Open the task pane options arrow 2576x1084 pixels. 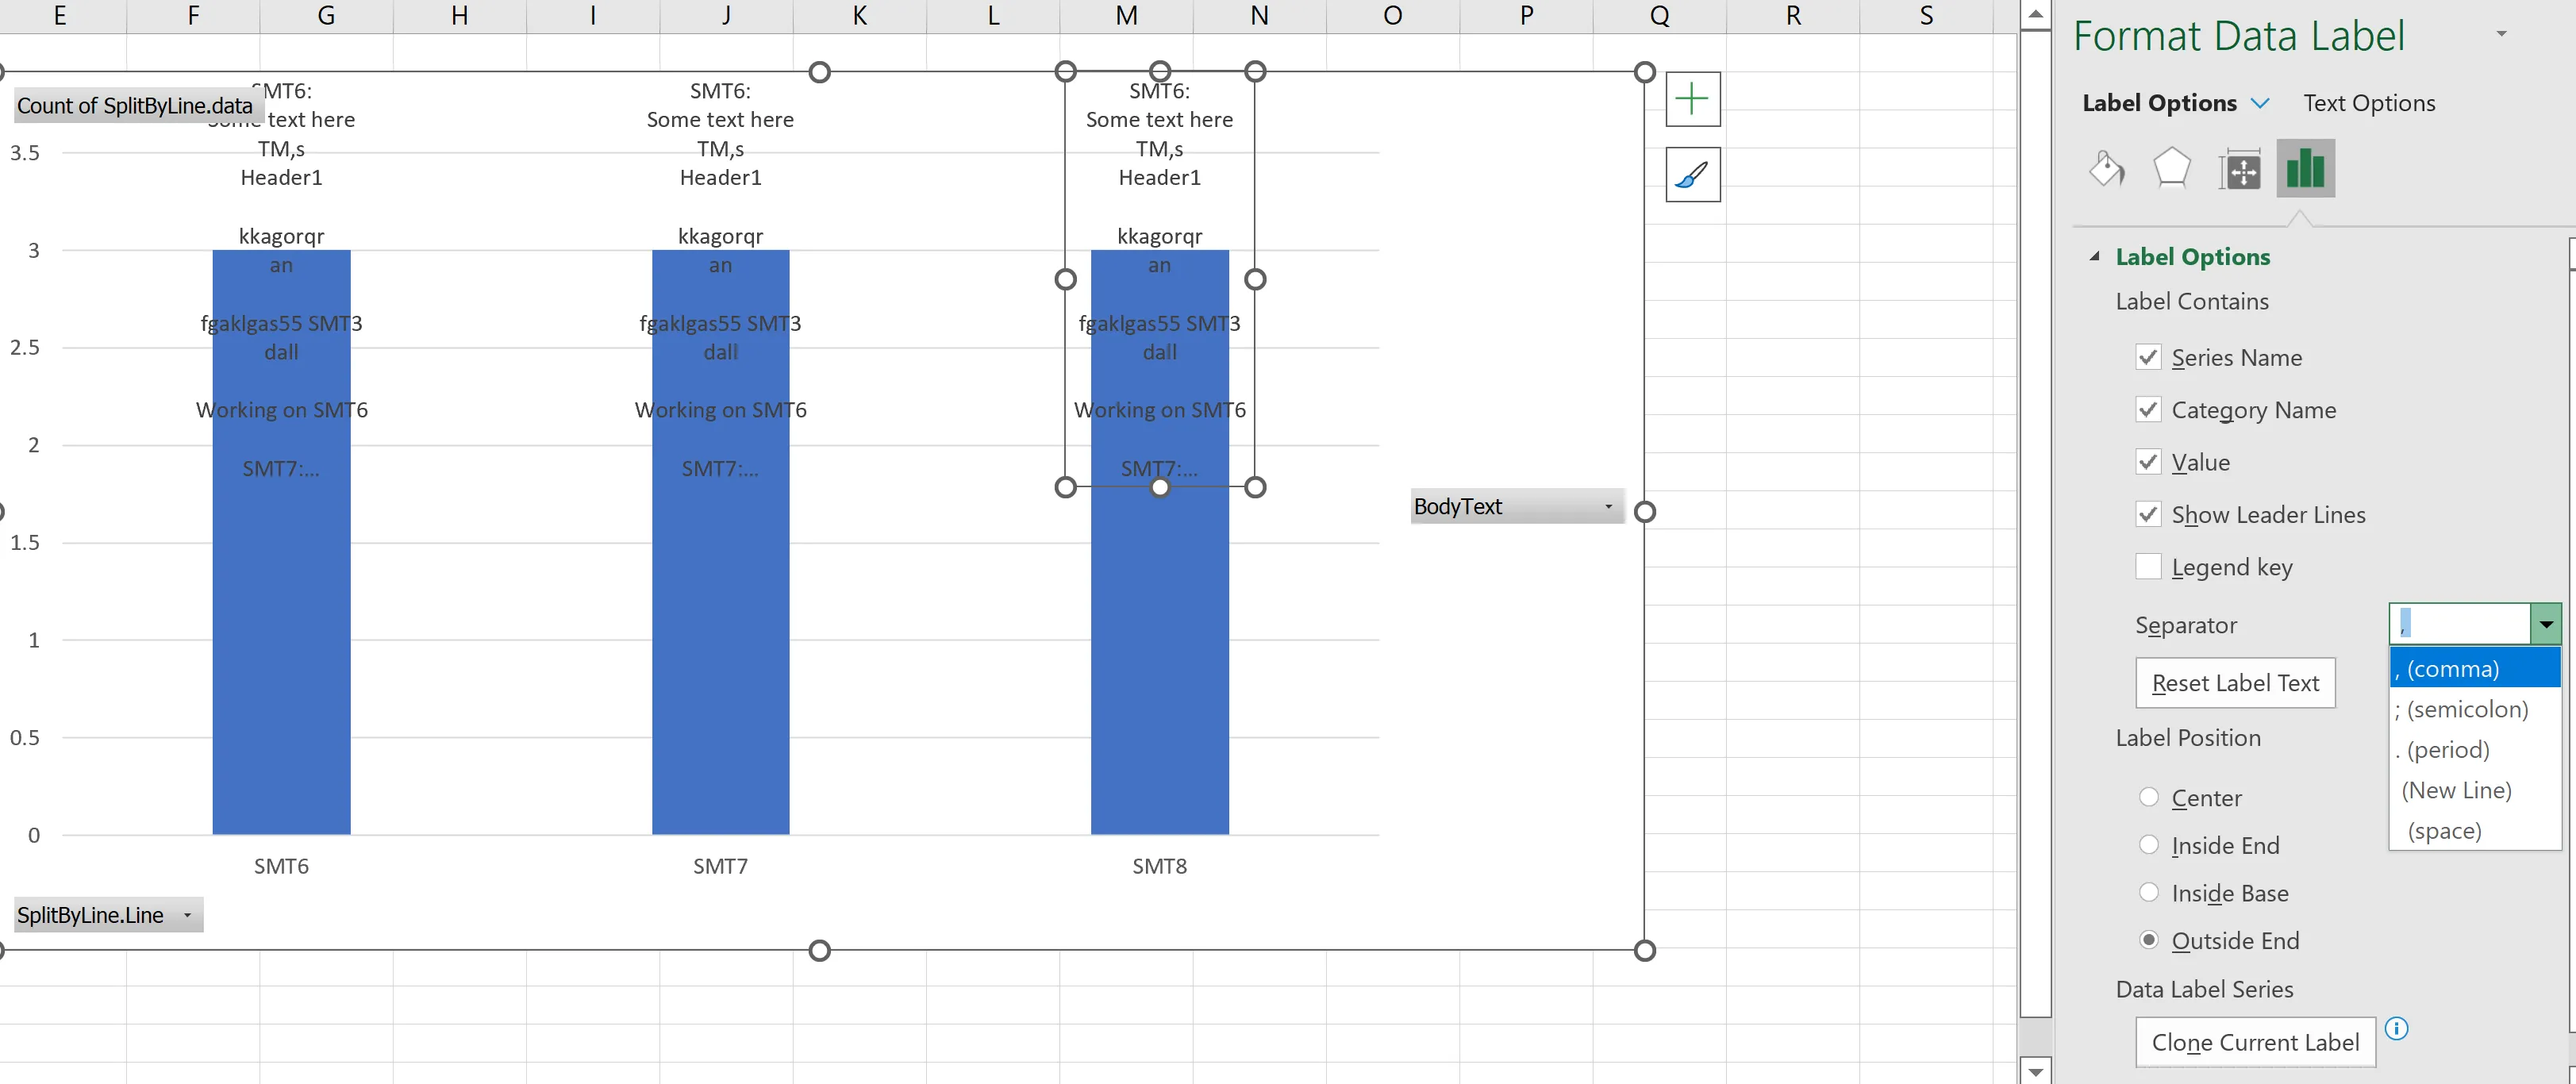[x=2501, y=34]
